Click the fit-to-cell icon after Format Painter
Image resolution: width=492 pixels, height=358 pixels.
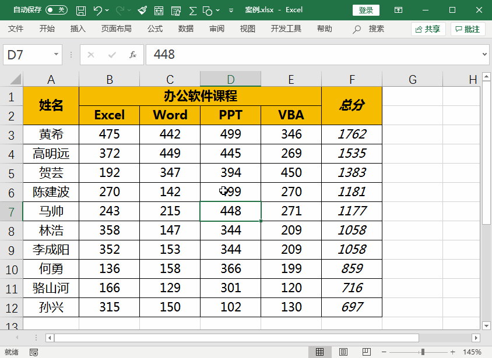click(159, 11)
